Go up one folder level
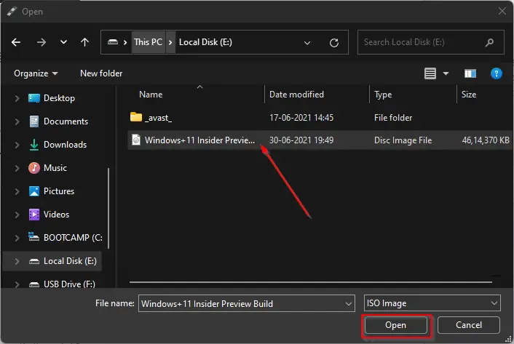This screenshot has width=514, height=344. [x=85, y=42]
